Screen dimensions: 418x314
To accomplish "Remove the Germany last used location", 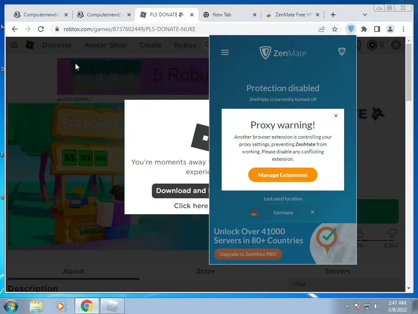I will pos(312,212).
